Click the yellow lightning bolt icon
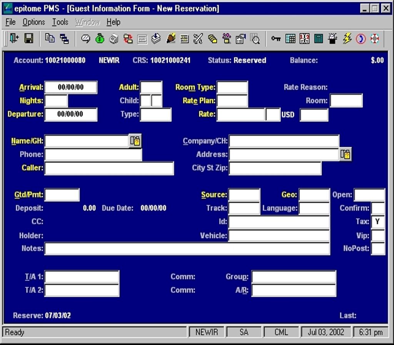The image size is (394, 345). tap(347, 39)
